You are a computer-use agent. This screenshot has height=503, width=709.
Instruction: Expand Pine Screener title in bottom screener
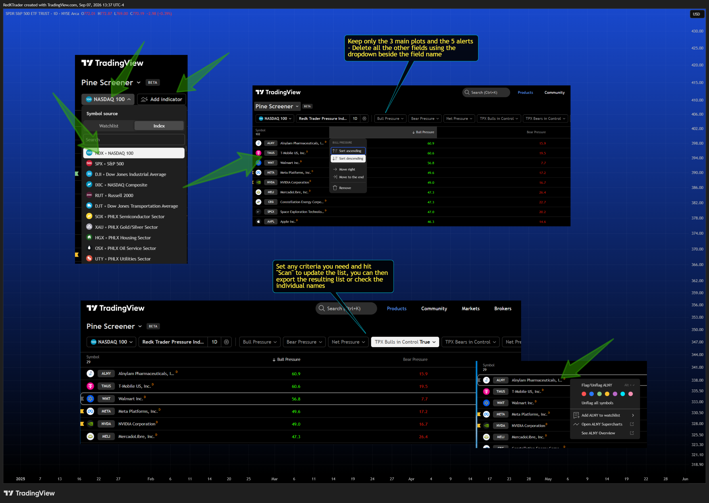114,326
